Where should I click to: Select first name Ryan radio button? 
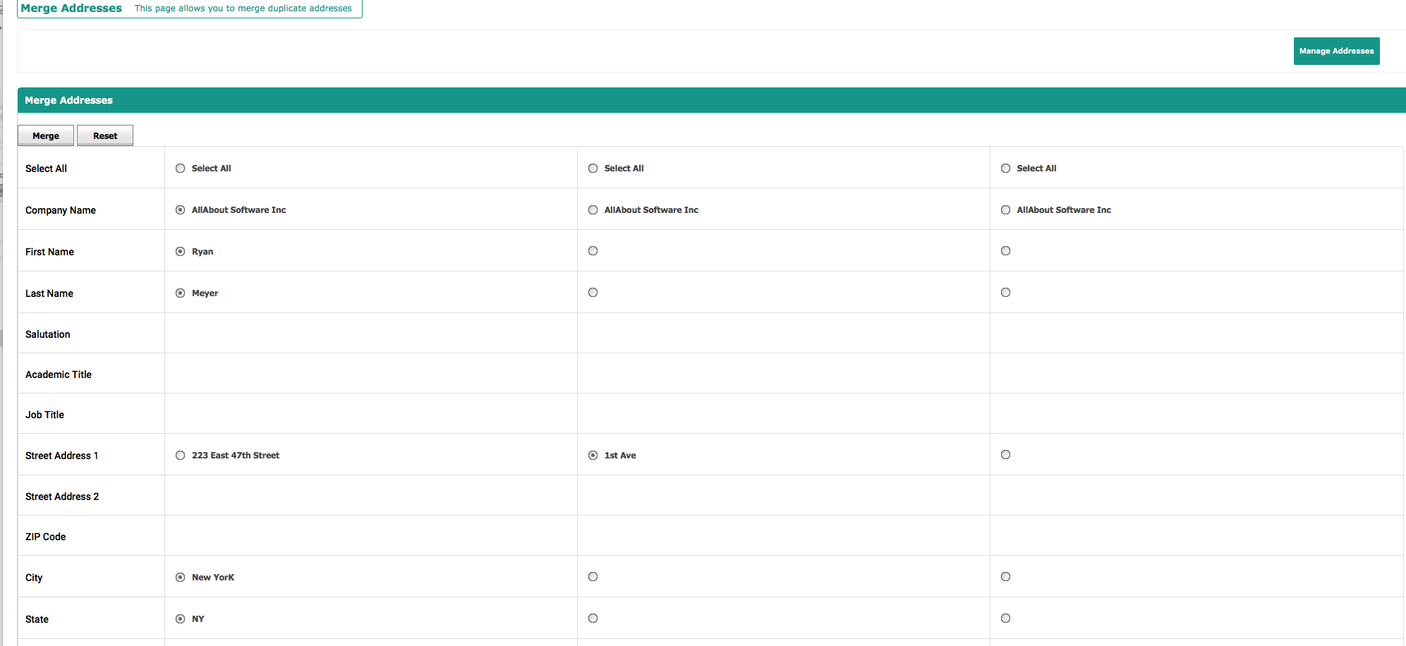tap(181, 252)
